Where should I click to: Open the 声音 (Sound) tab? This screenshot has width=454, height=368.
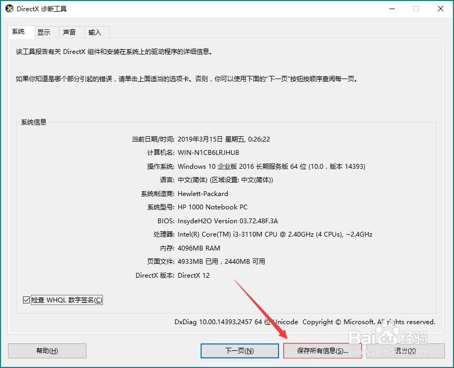pos(69,32)
